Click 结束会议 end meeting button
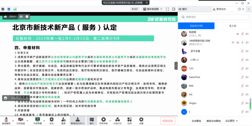This screenshot has height=126, width=252. pyautogui.click(x=168, y=121)
